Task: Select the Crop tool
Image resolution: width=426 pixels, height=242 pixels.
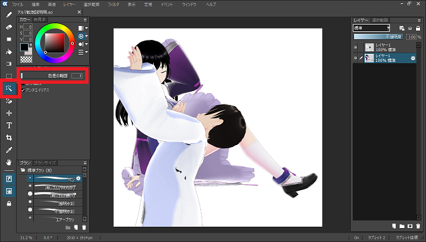Action: [x=9, y=138]
